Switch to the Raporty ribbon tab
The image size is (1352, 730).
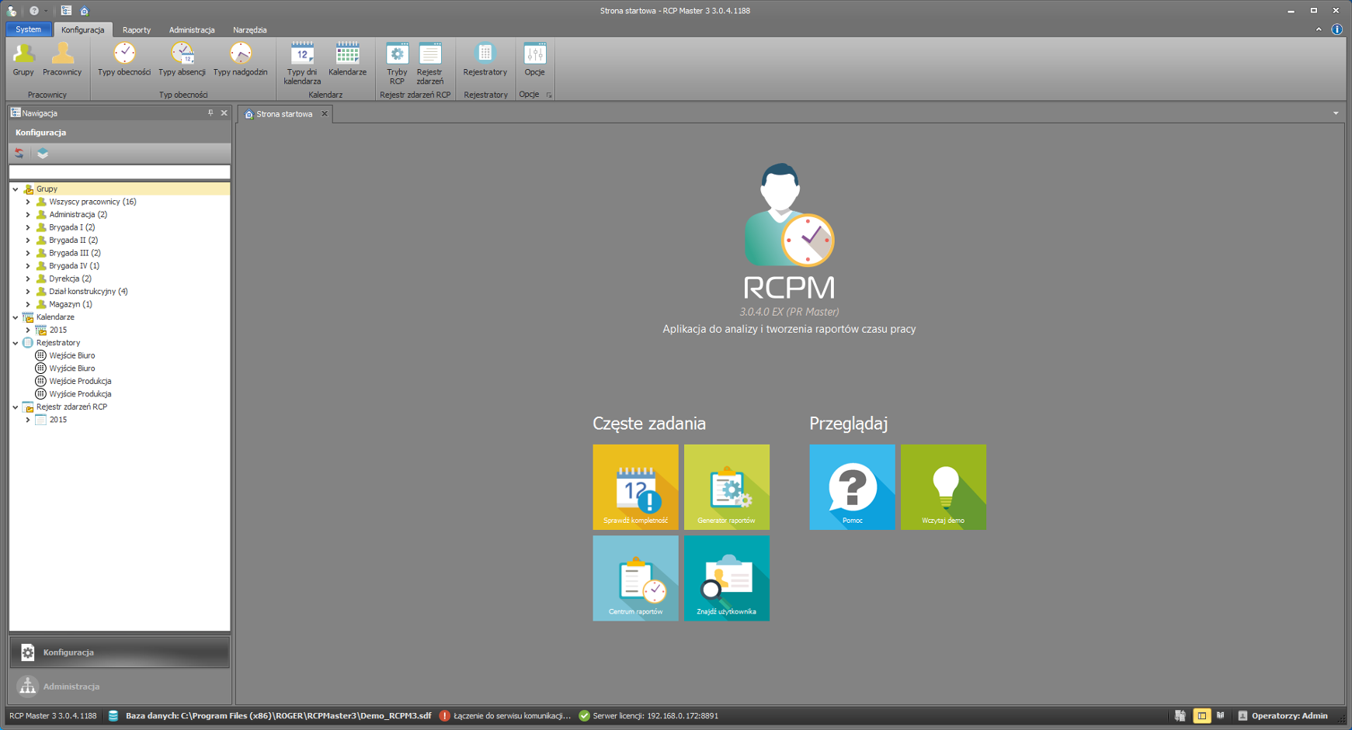coord(137,30)
